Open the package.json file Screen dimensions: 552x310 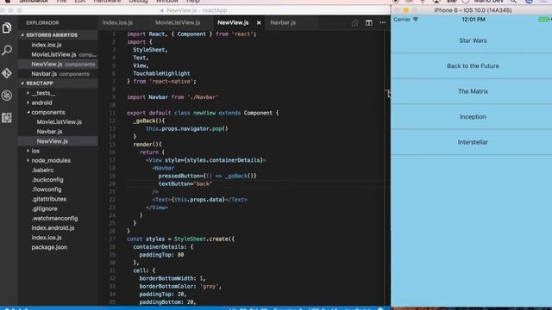pyautogui.click(x=49, y=247)
